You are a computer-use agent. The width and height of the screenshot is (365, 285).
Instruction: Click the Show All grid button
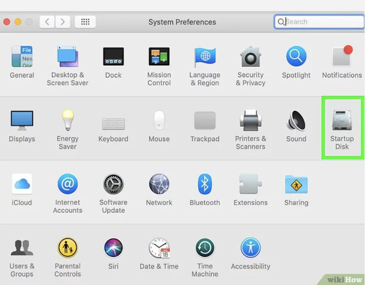pyautogui.click(x=85, y=21)
